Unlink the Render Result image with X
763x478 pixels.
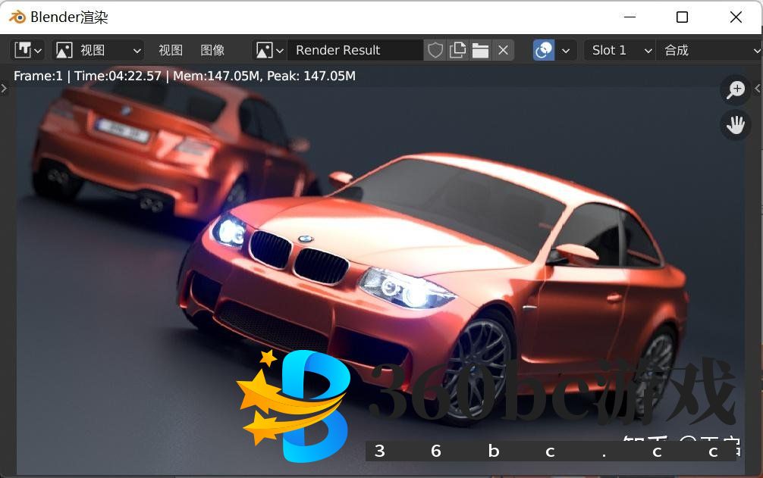point(503,50)
